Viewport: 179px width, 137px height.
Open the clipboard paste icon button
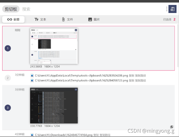(x=172, y=9)
